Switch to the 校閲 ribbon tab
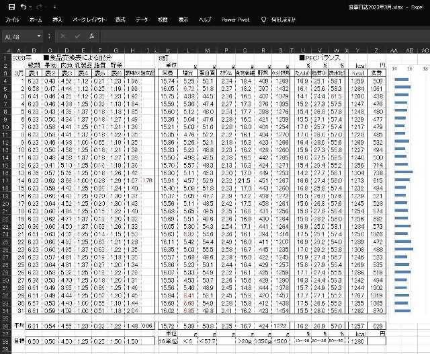The height and width of the screenshot is (354, 430). (163, 20)
